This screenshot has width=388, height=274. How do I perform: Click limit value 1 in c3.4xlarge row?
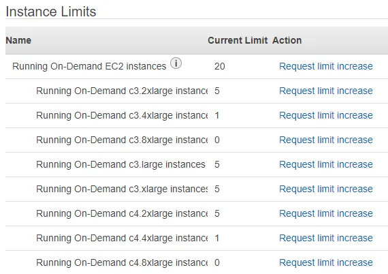coord(217,115)
